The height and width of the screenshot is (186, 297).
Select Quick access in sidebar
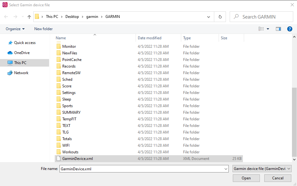tap(25, 43)
